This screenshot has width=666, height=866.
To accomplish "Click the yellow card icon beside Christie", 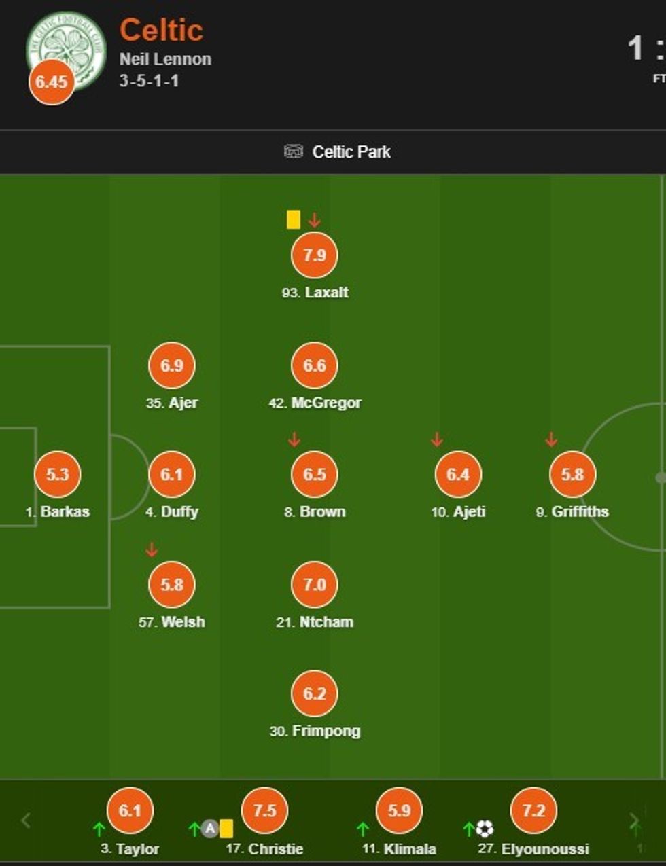I will (226, 829).
